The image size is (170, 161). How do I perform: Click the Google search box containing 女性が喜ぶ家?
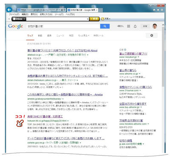point(63,26)
